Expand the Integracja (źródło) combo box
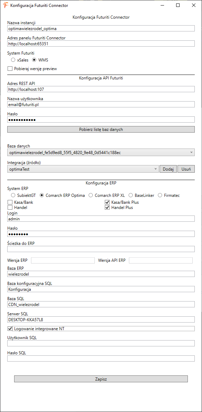This screenshot has height=412, width=202. click(83, 169)
